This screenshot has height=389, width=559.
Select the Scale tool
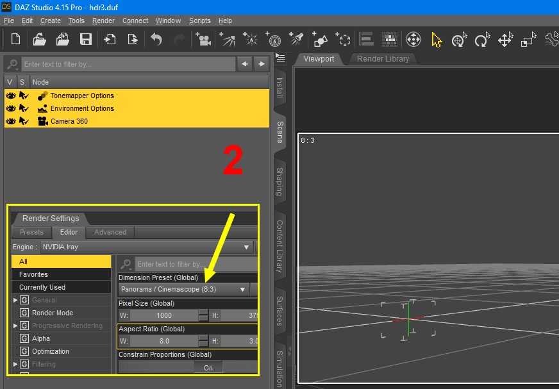click(x=528, y=40)
